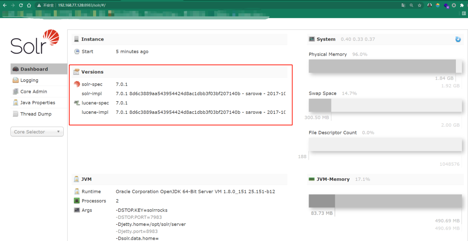Open the Dashboard menu item

(39, 69)
